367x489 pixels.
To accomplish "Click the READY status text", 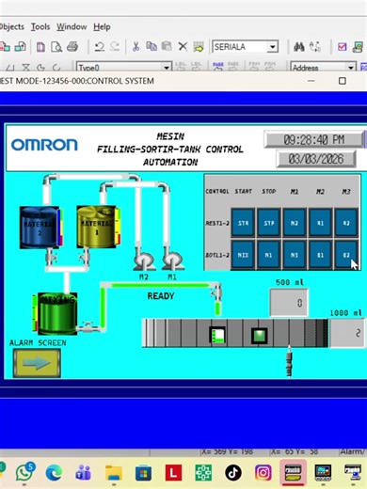I will (x=161, y=296).
